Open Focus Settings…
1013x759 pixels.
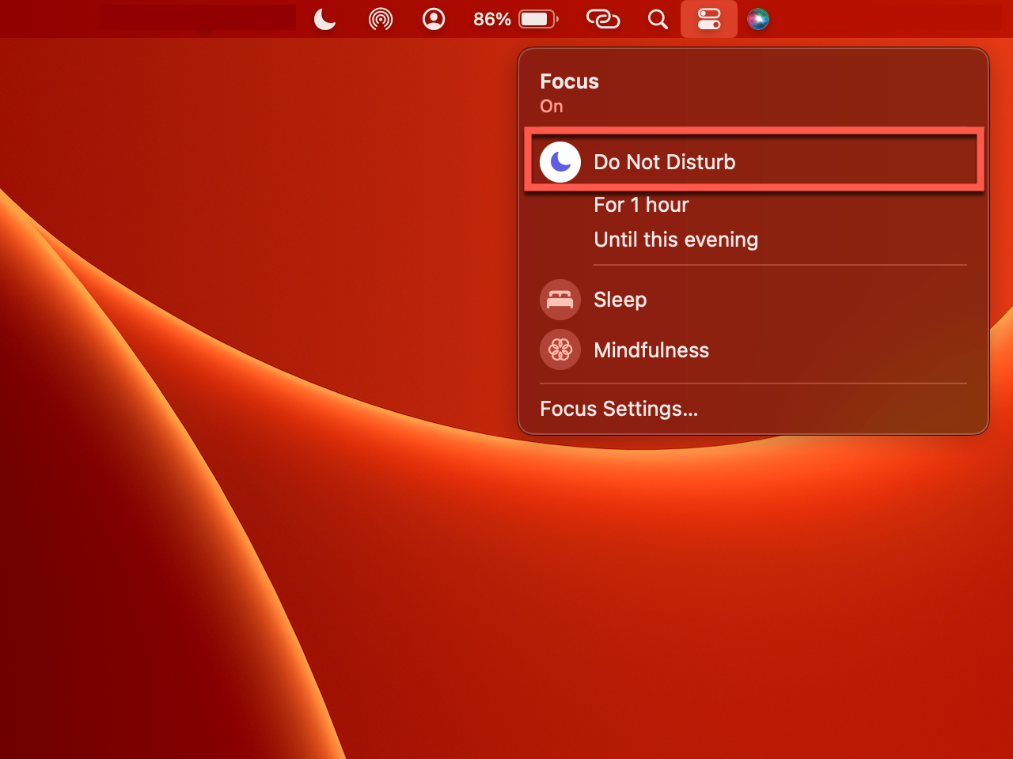(618, 409)
